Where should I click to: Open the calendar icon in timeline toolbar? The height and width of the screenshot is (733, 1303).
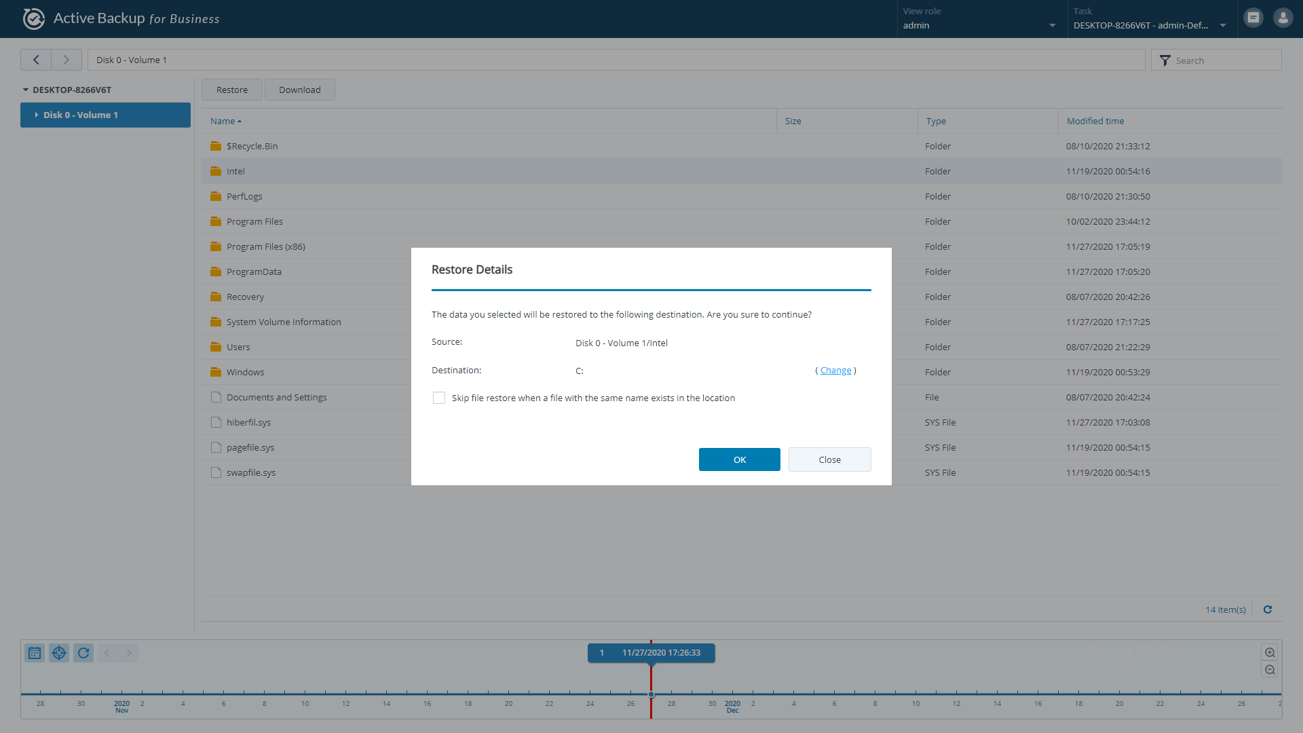[35, 653]
